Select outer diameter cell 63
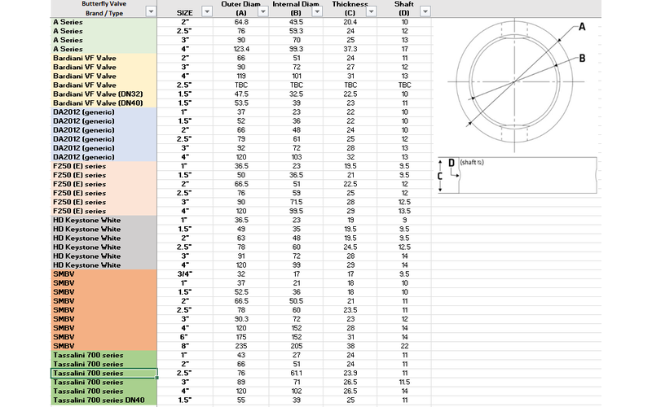652x407 pixels. pyautogui.click(x=241, y=238)
